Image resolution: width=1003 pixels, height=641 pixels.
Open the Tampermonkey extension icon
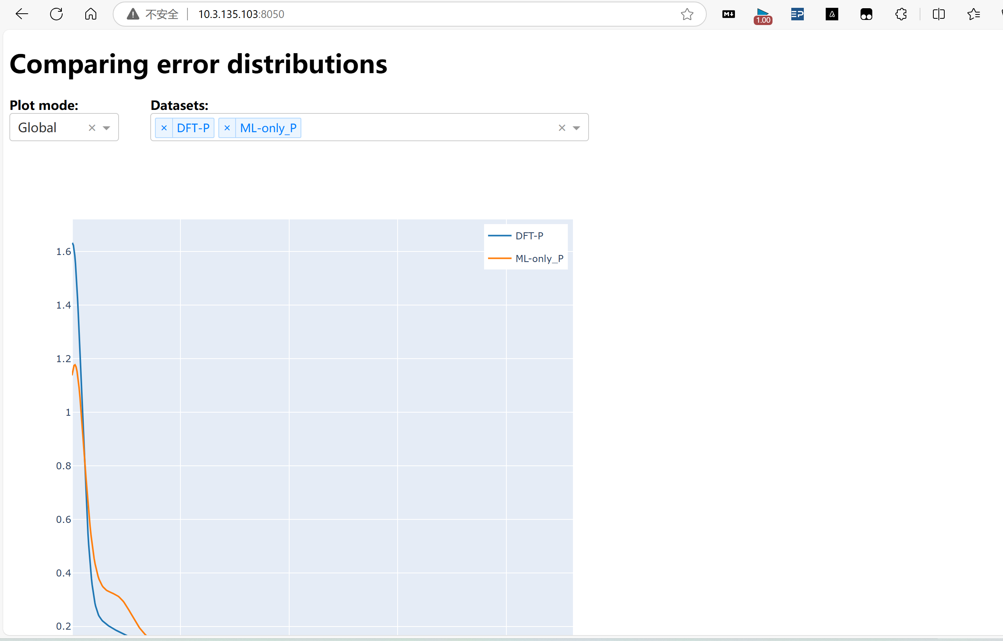866,14
